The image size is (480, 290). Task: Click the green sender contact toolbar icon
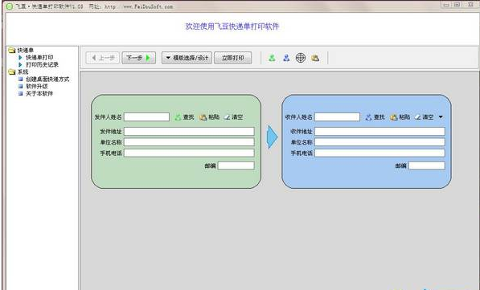[x=272, y=58]
